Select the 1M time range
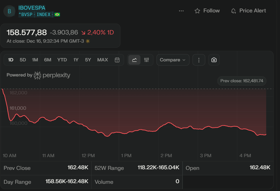280x191 pixels. point(35,60)
